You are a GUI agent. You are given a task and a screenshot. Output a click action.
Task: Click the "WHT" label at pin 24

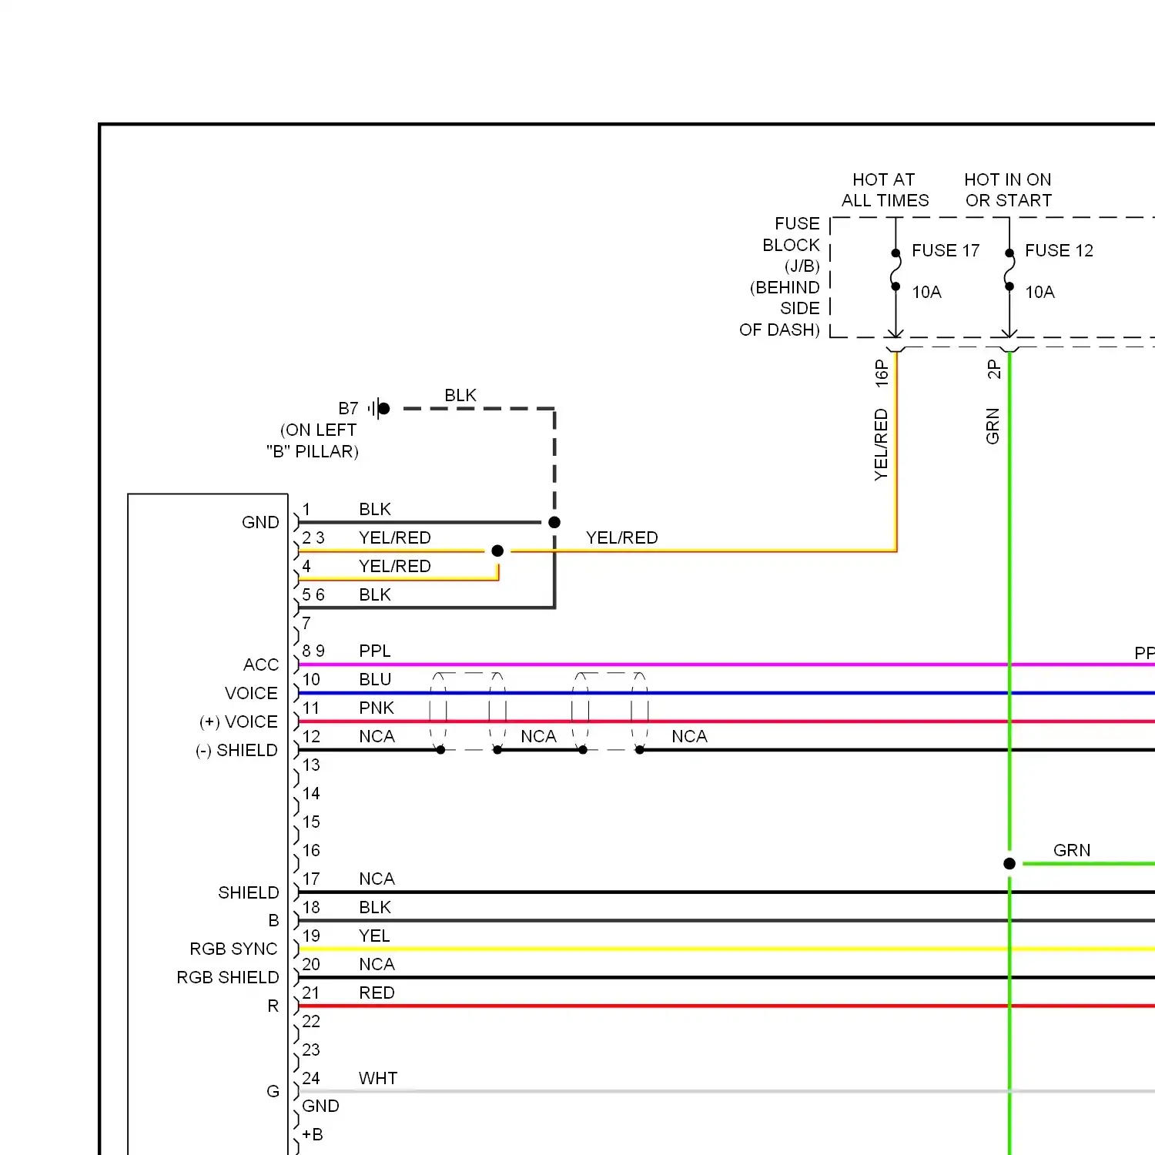tap(378, 1078)
